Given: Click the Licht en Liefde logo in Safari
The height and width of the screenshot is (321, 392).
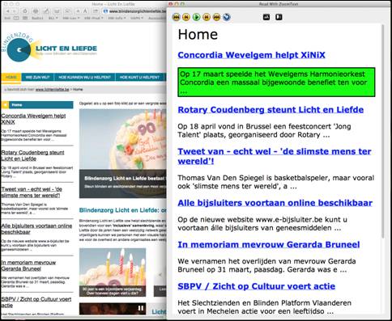Looking at the screenshot, I should tap(49, 48).
